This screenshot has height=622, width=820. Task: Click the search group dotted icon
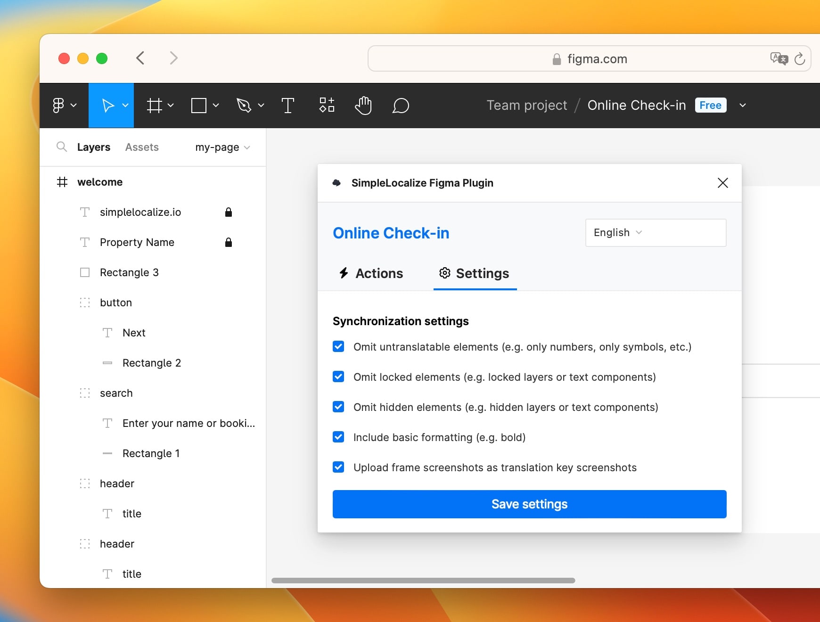(x=85, y=393)
